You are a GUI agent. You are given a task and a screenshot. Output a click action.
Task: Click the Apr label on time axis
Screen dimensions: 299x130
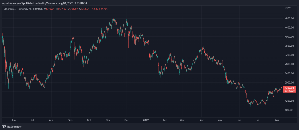click(201, 120)
